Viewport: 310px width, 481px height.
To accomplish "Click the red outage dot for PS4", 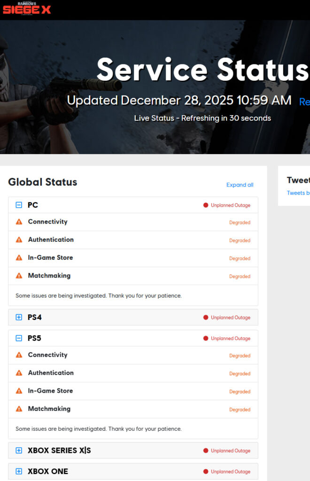I will 206,318.
